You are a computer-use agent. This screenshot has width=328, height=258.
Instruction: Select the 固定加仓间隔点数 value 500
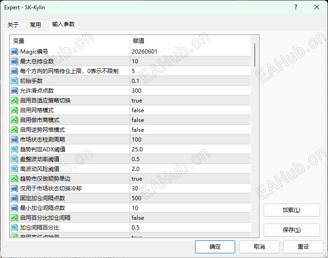pos(137,198)
